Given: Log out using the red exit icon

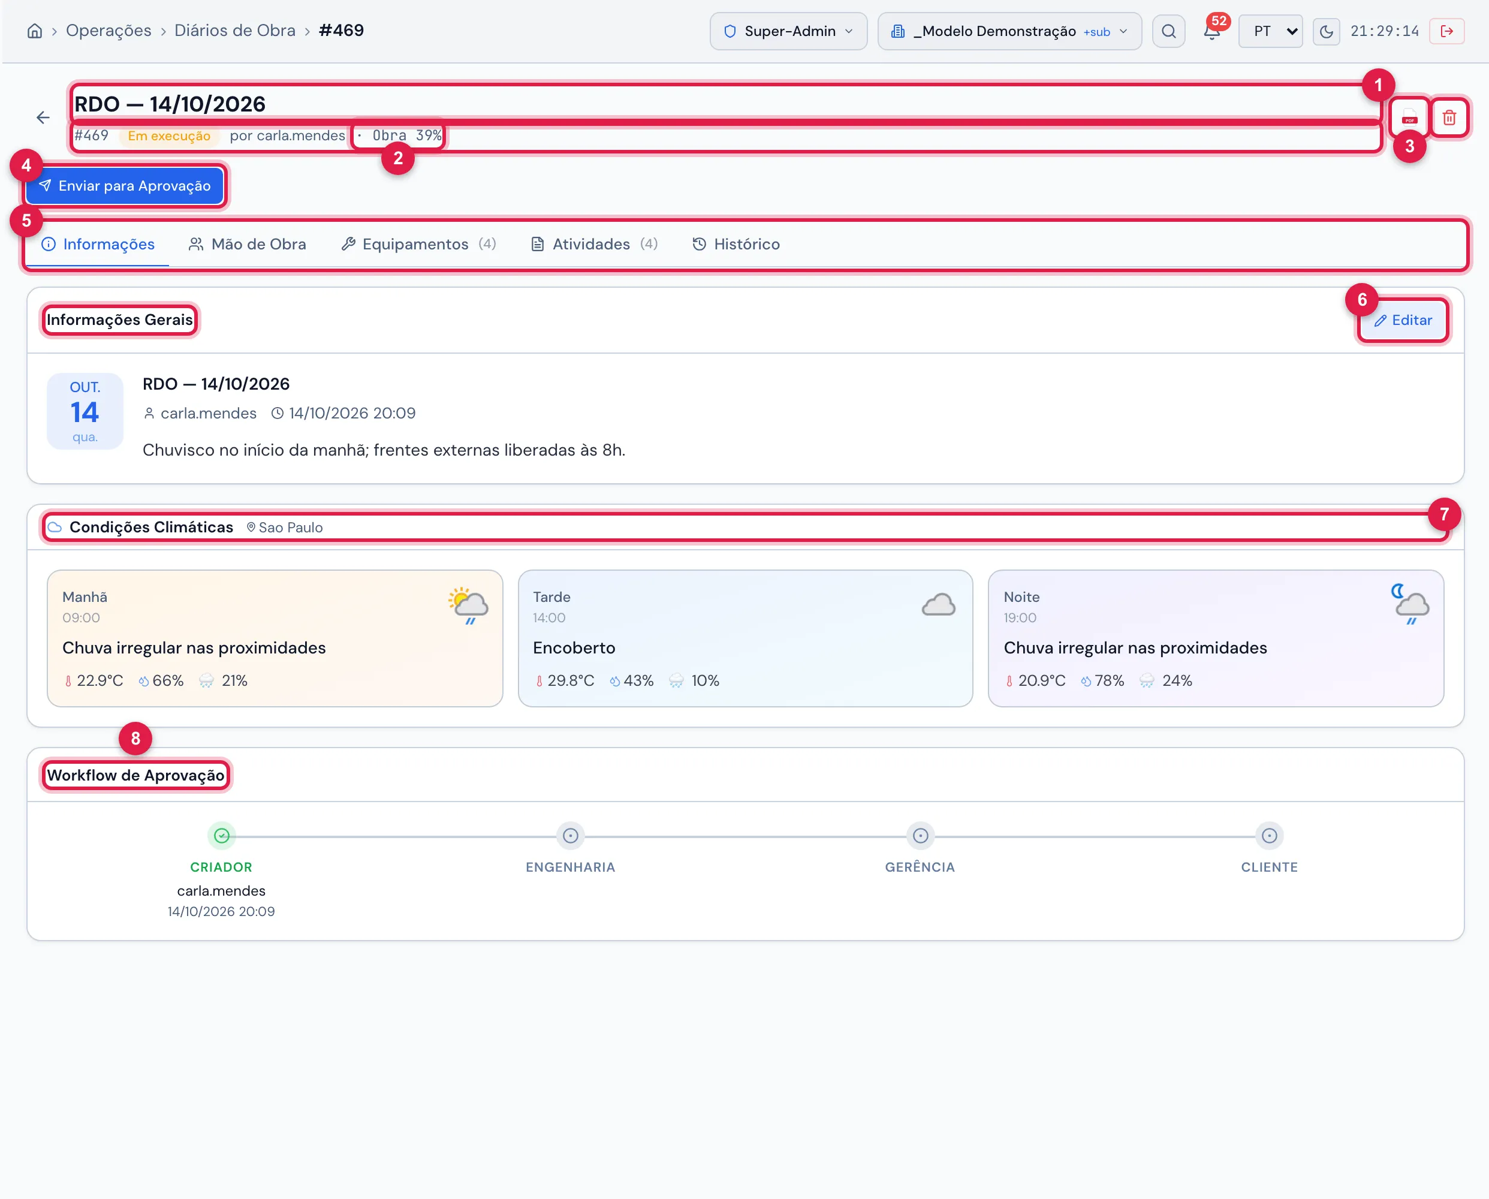Looking at the screenshot, I should click(x=1447, y=31).
